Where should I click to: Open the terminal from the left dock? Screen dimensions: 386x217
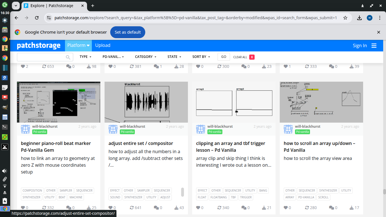(5, 127)
